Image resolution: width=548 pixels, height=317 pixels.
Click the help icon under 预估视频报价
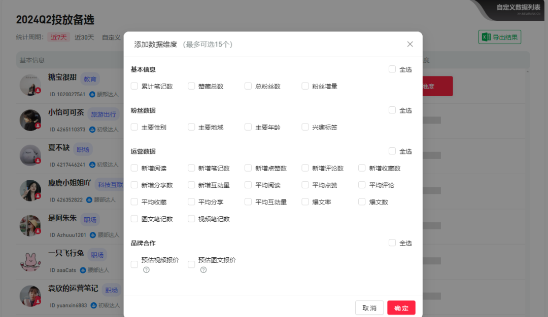(146, 270)
